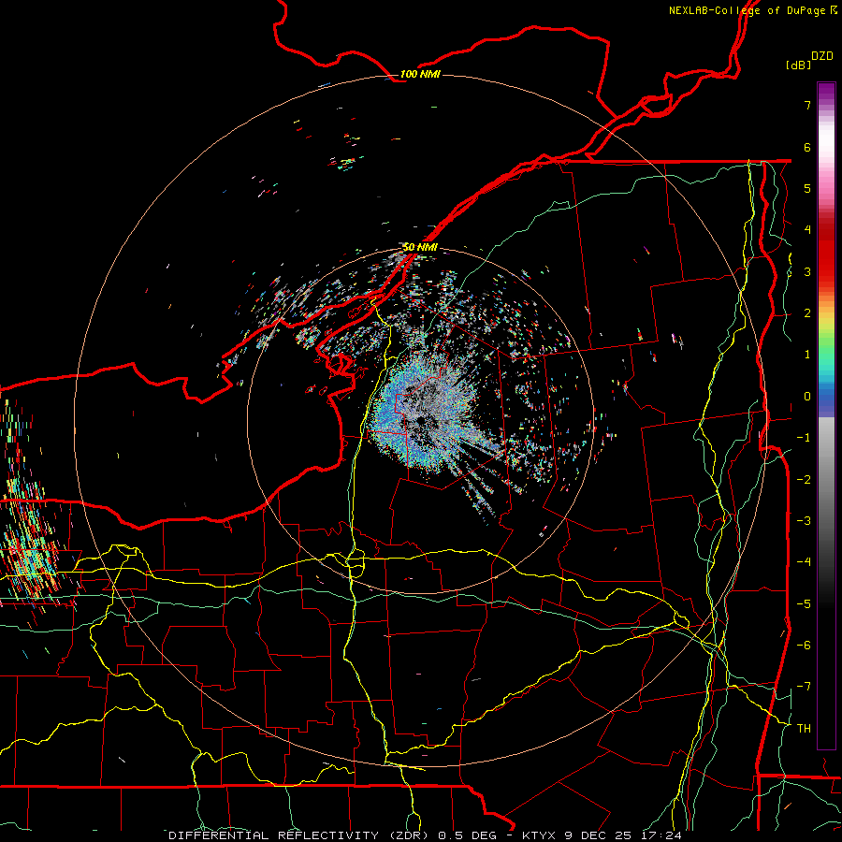The image size is (842, 842).
Task: Click the Differential Reflectivity (ZDR) caption
Action: click(300, 835)
